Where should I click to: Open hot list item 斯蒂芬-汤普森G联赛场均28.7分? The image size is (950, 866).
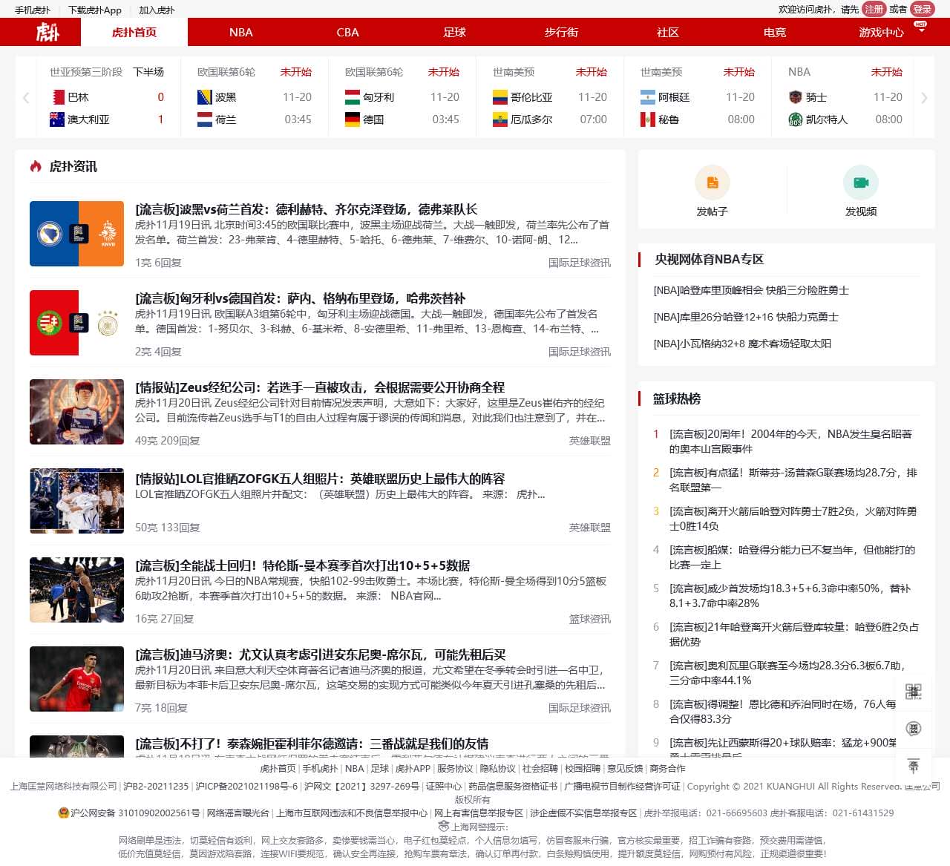793,480
